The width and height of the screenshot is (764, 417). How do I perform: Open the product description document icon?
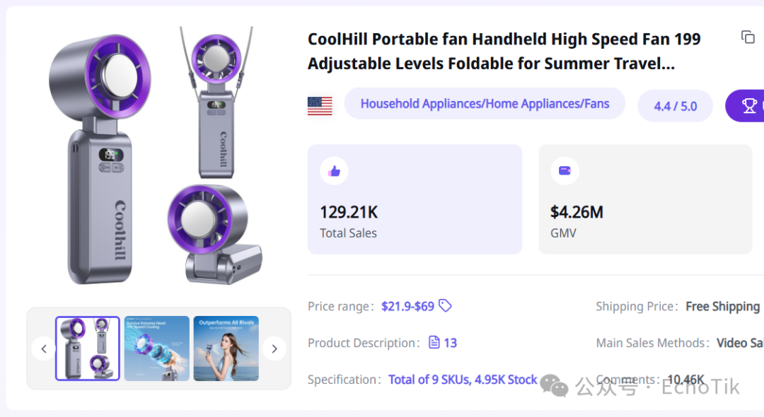point(434,343)
